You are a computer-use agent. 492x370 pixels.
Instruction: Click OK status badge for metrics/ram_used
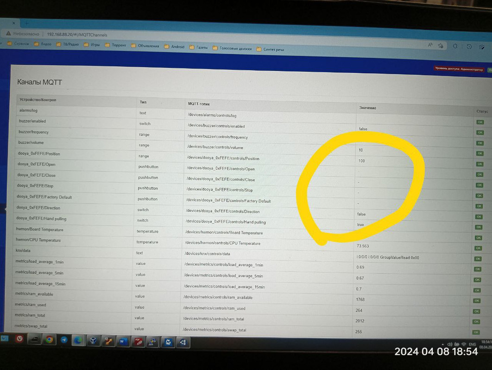(477, 311)
